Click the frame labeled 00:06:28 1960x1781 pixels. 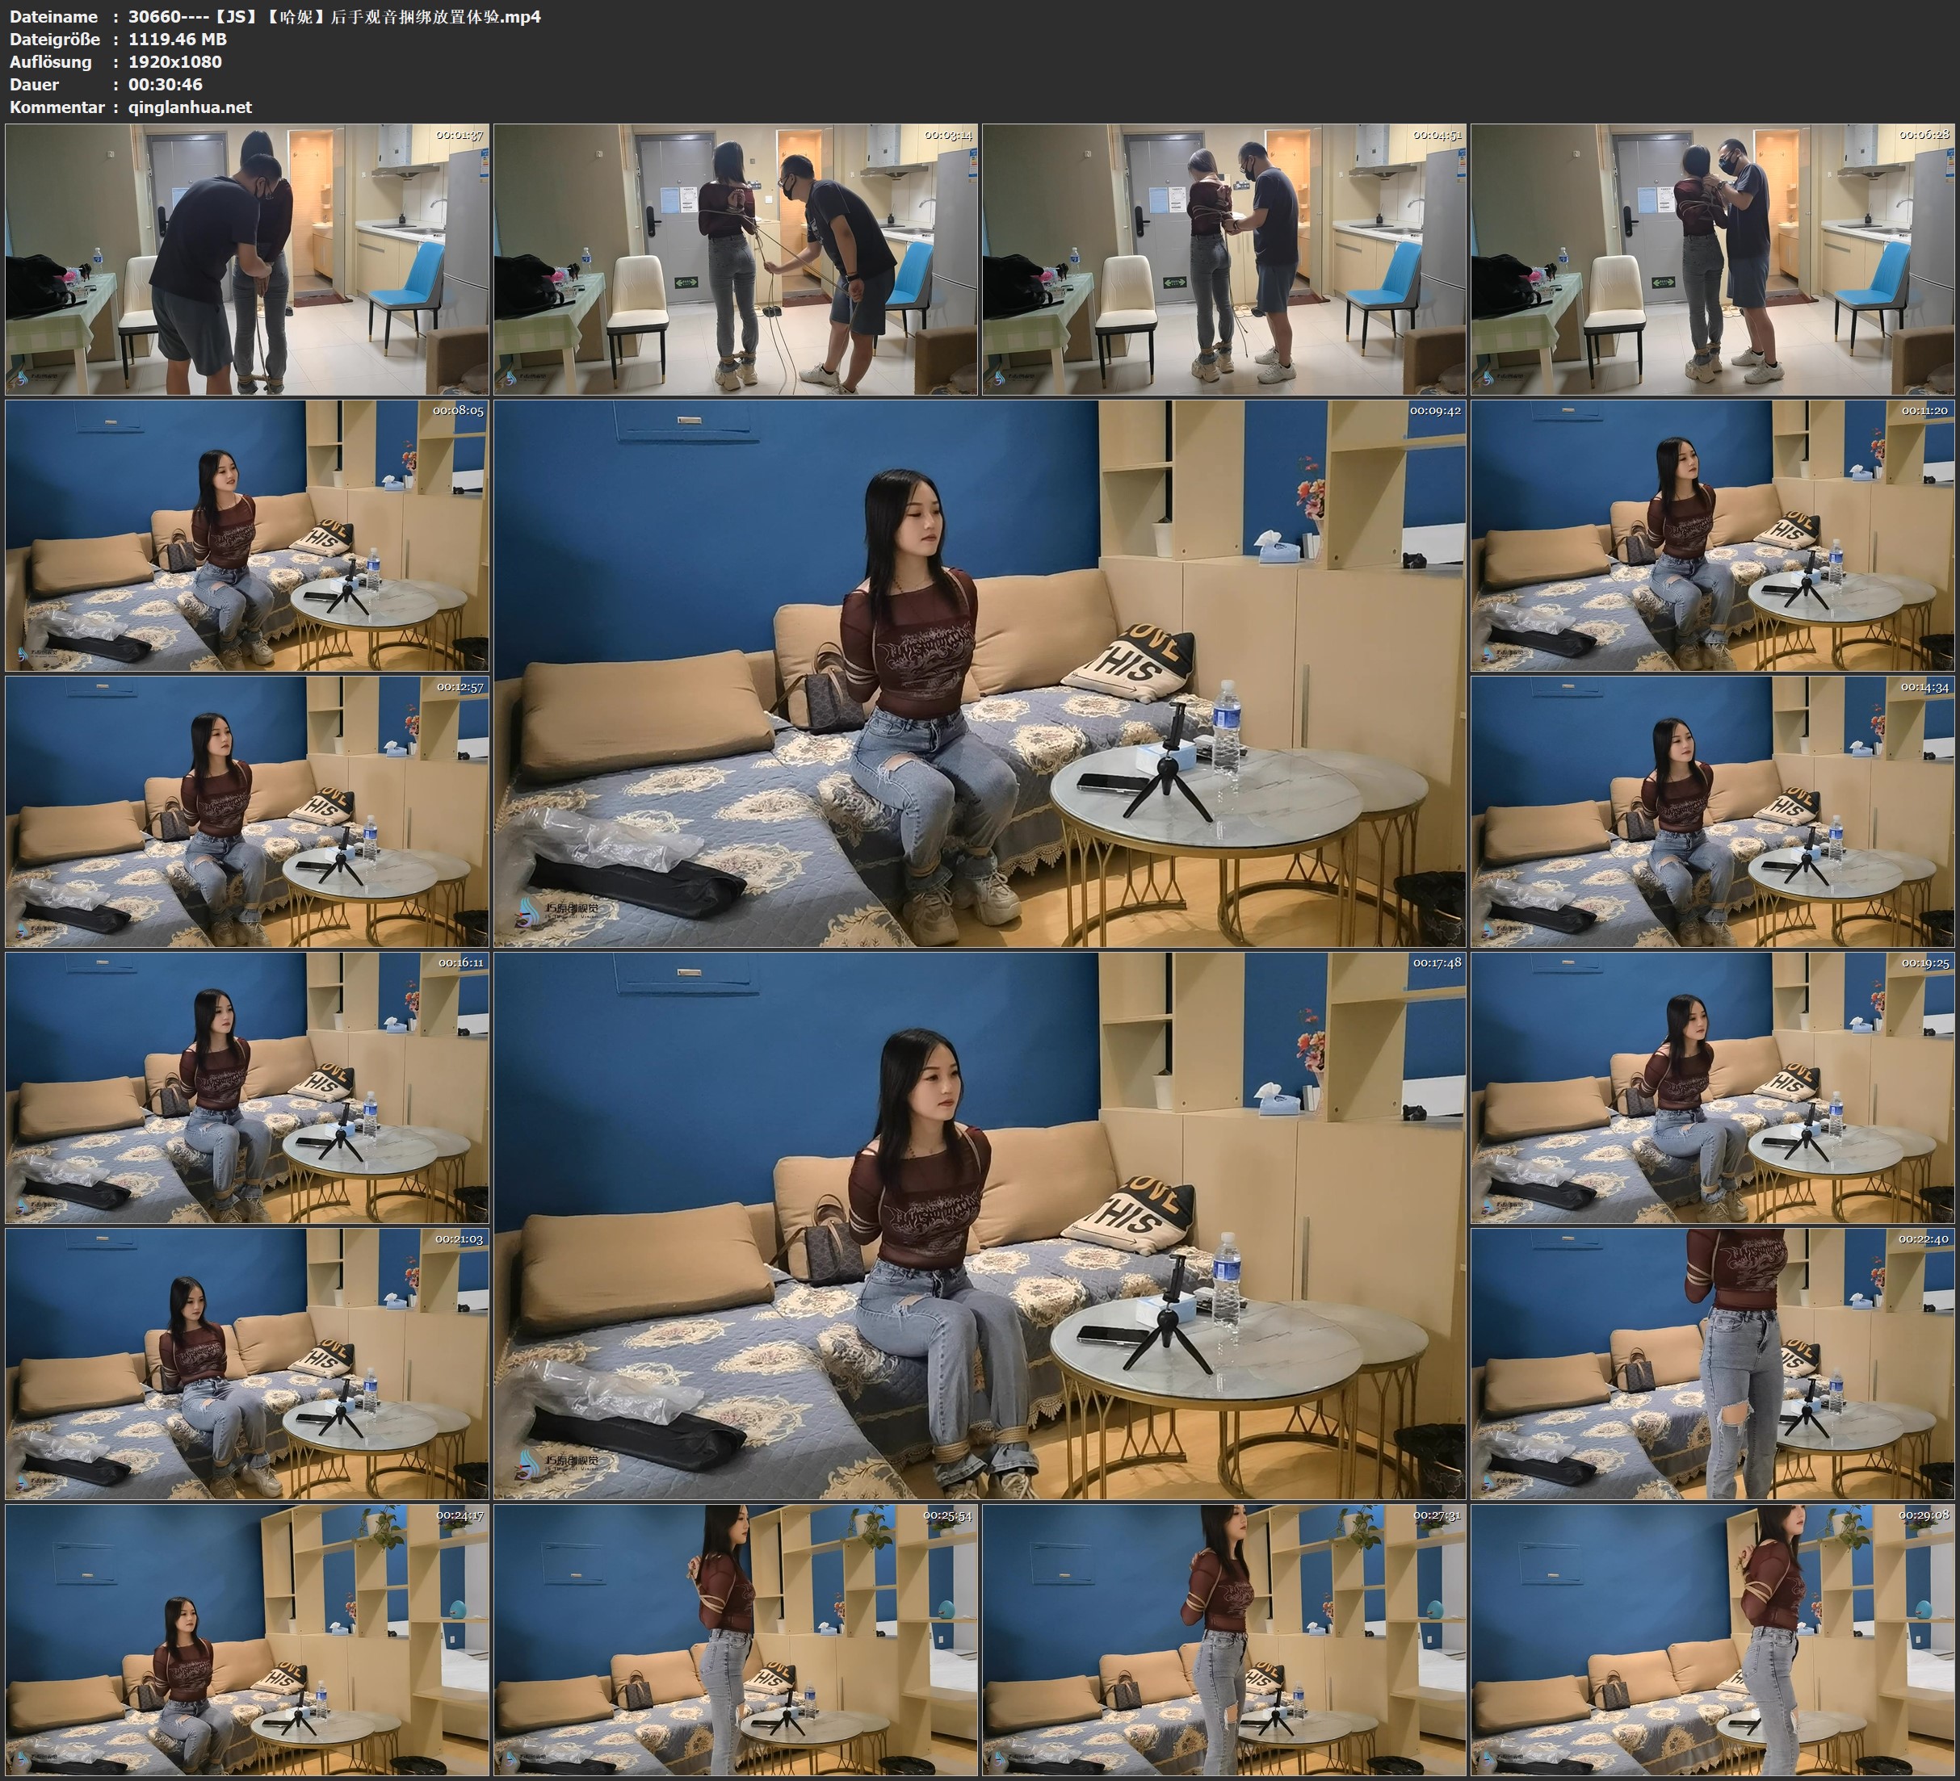pos(1713,260)
